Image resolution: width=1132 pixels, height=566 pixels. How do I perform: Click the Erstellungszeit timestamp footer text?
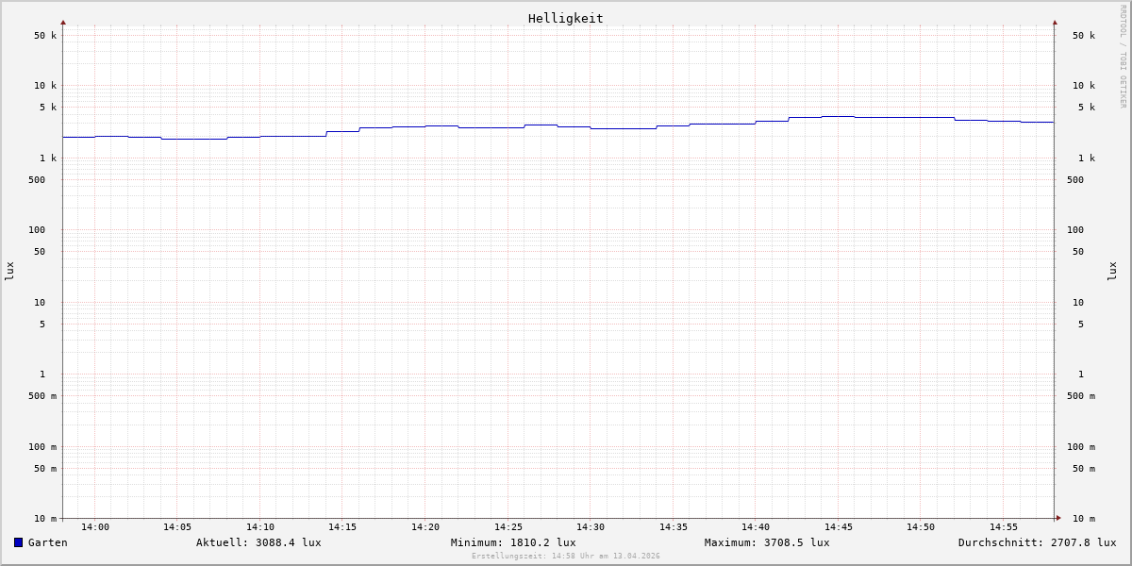[565, 557]
